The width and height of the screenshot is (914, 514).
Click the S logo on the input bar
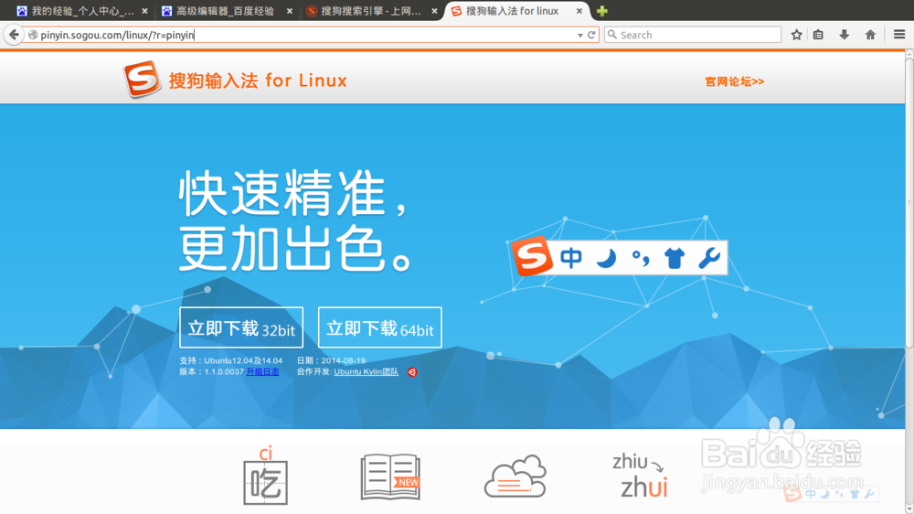pos(531,255)
